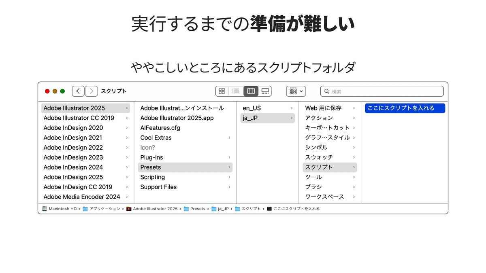
Task: Select the スクリプト folder in column
Action: tap(330, 167)
